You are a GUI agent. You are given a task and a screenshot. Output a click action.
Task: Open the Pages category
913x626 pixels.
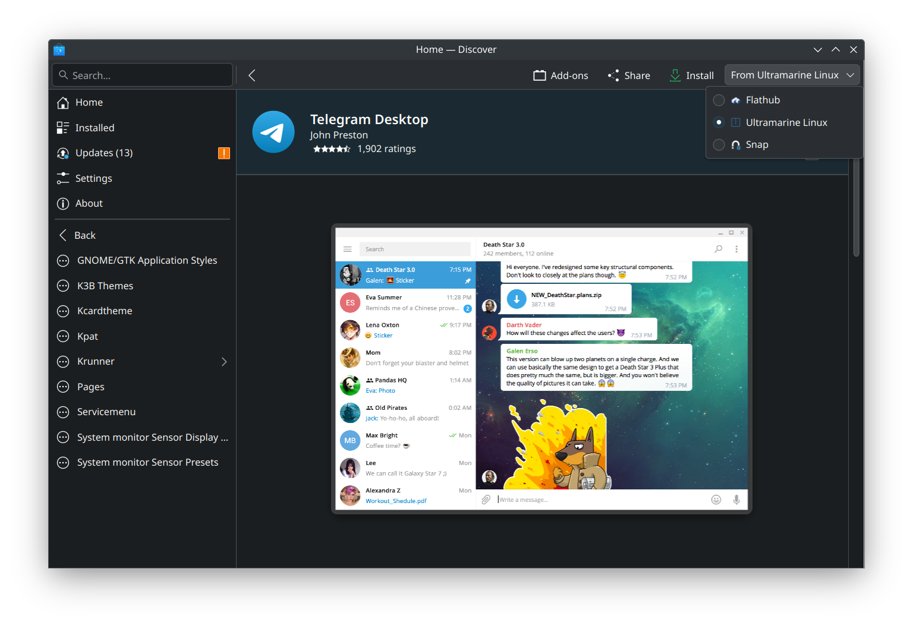(x=143, y=387)
